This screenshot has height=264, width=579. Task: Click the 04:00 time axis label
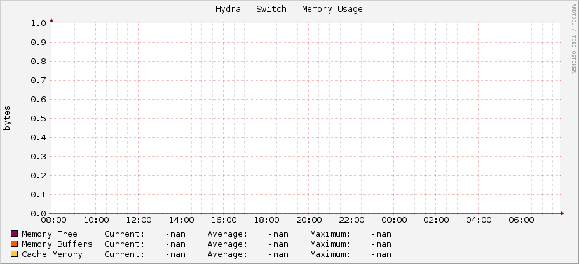point(479,220)
